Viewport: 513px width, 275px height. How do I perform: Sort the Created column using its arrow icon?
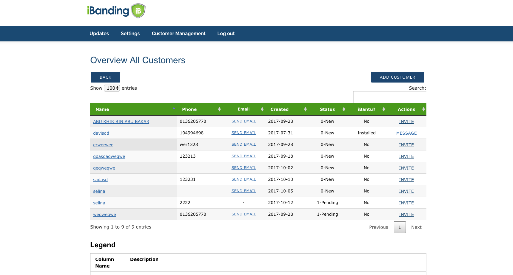(x=305, y=109)
